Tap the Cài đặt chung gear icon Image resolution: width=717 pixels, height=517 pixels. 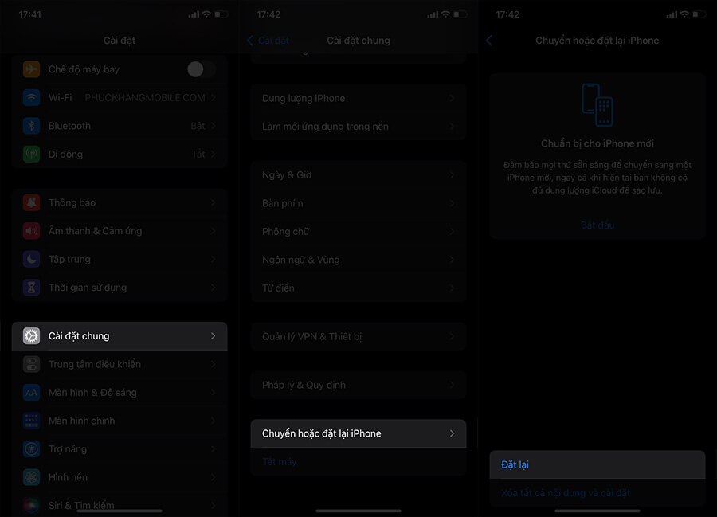coord(32,336)
